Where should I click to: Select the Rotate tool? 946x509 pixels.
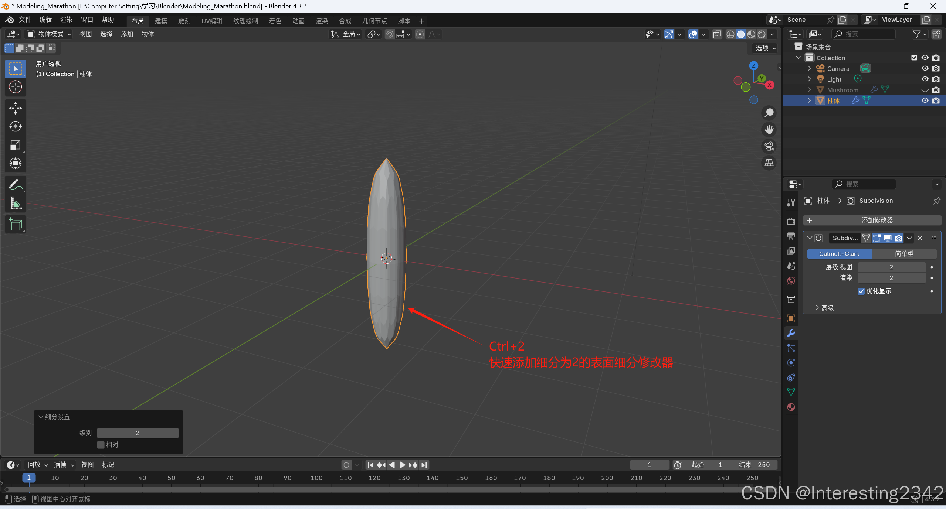pyautogui.click(x=15, y=127)
